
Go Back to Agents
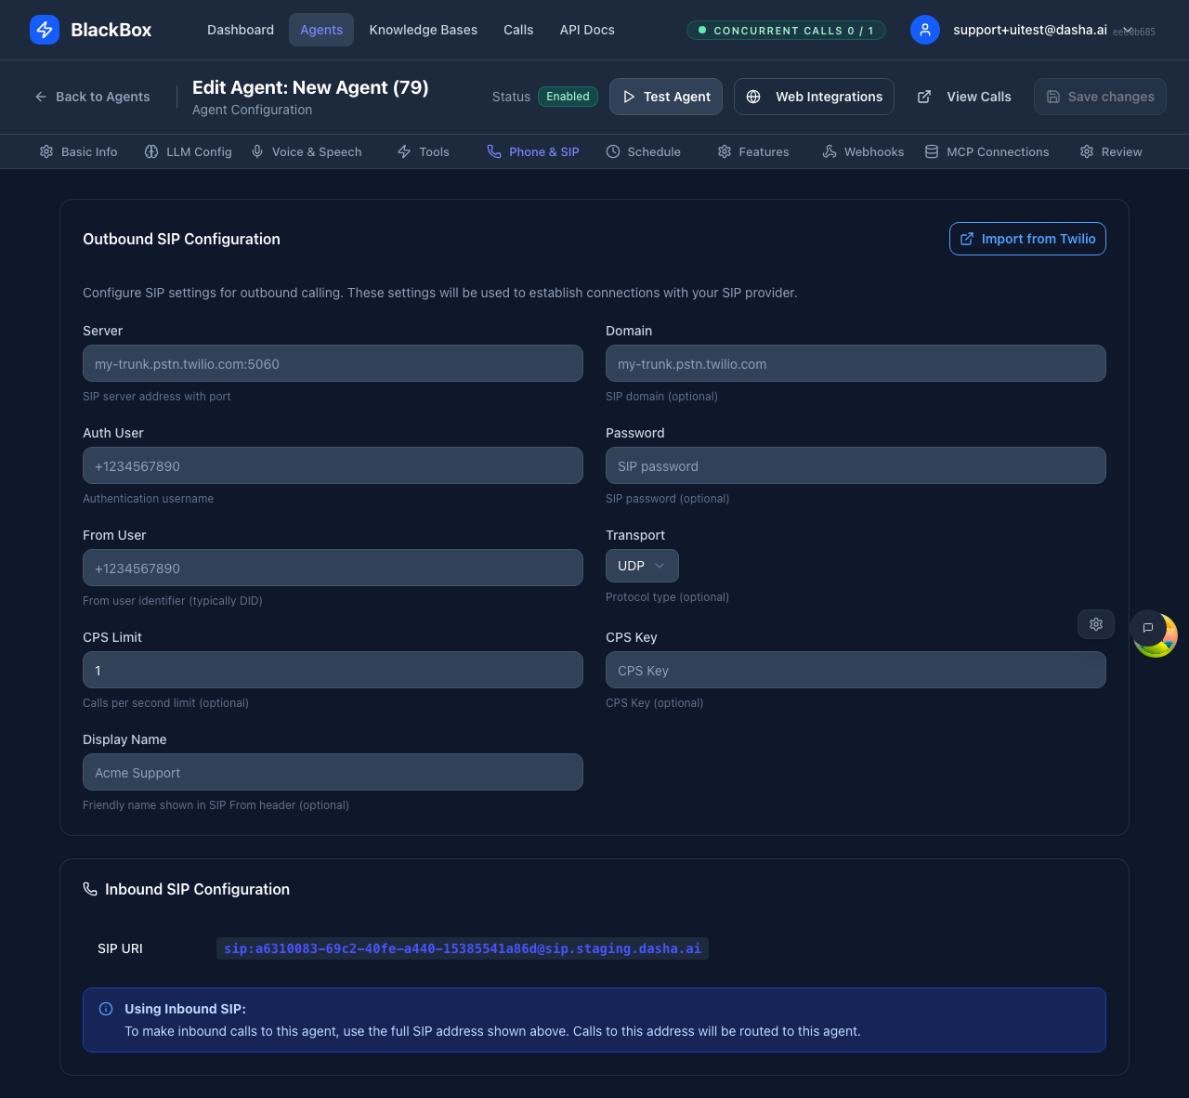92,97
